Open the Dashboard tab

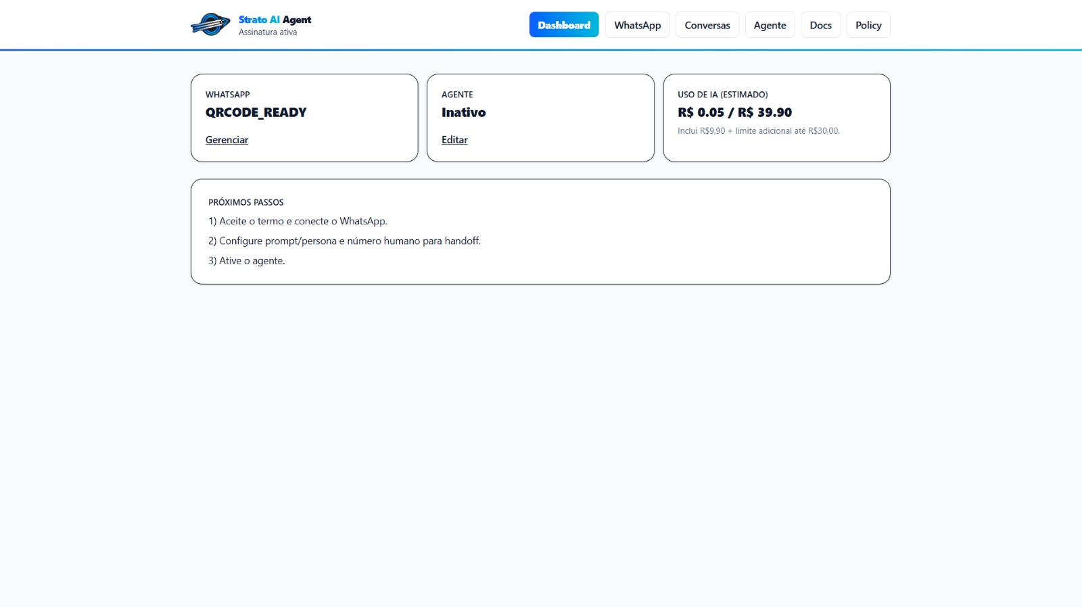563,25
